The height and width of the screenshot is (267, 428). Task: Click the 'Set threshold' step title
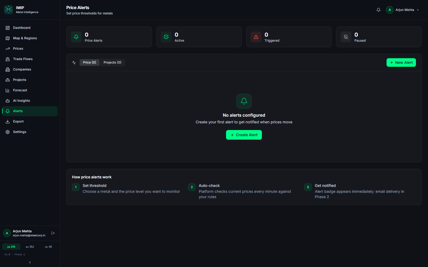point(94,186)
